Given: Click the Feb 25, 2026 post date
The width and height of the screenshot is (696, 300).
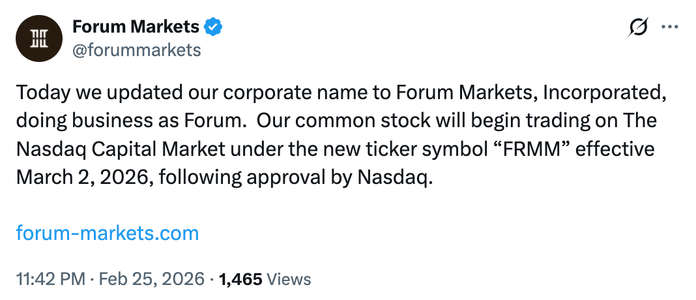Looking at the screenshot, I should coord(151,279).
